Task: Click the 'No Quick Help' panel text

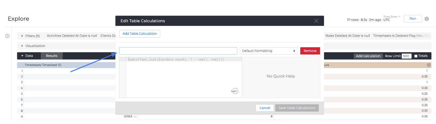Action: (x=281, y=76)
